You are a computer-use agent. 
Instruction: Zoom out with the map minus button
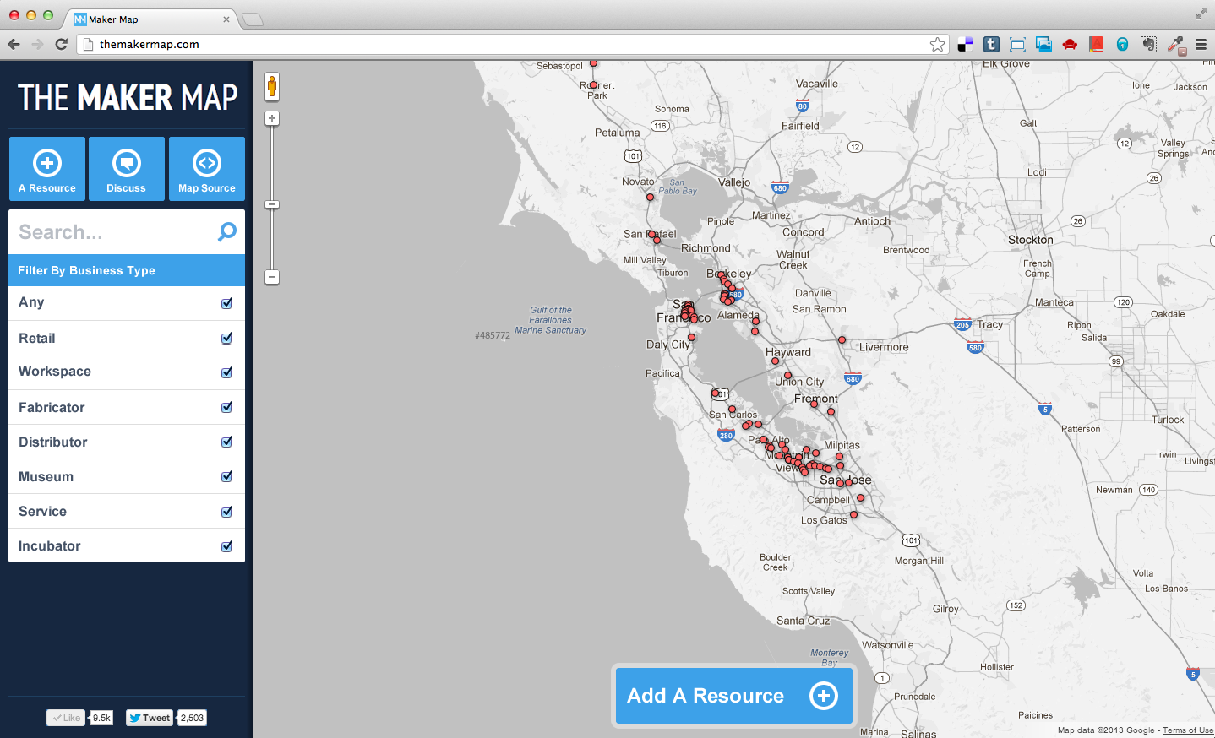coord(272,277)
